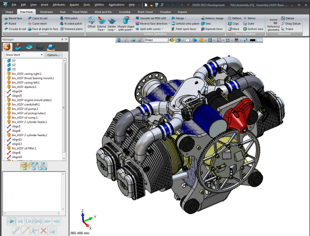Select the Blend face tool
This screenshot has height=236, width=310.
coord(13,18)
